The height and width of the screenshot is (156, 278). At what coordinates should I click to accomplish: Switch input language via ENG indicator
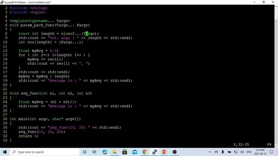249,152
